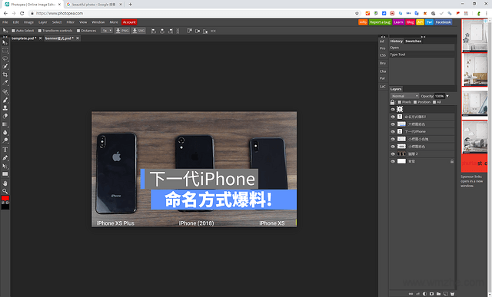Screen dimensions: 492x297
Task: Open the Image menu
Action: pyautogui.click(x=28, y=22)
